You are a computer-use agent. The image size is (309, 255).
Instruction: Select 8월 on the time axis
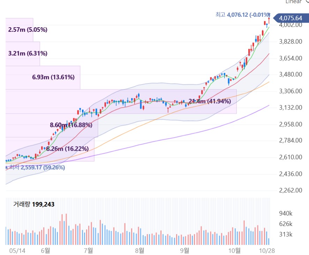tap(140, 250)
